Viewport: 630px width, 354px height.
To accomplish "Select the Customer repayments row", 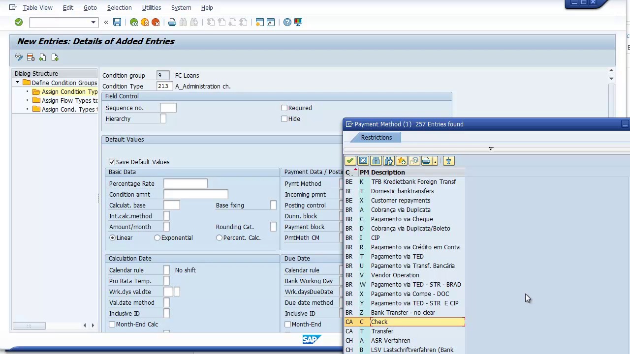I will pos(405,200).
